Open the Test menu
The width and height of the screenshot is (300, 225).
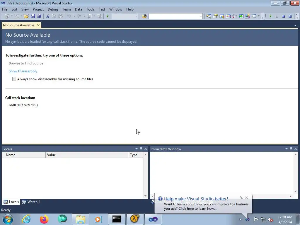pos(102,9)
